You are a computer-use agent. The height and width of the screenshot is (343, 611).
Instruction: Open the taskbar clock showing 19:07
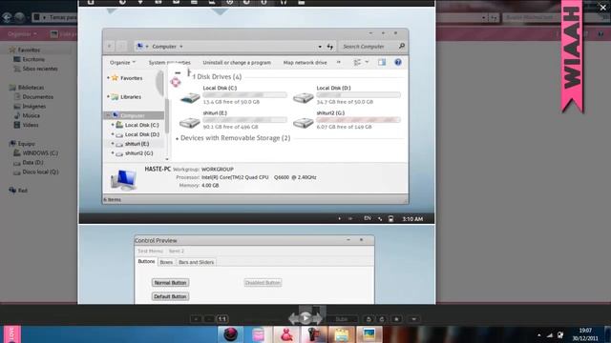coord(585,334)
